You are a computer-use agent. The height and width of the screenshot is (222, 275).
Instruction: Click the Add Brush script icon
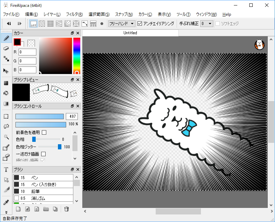37,209
